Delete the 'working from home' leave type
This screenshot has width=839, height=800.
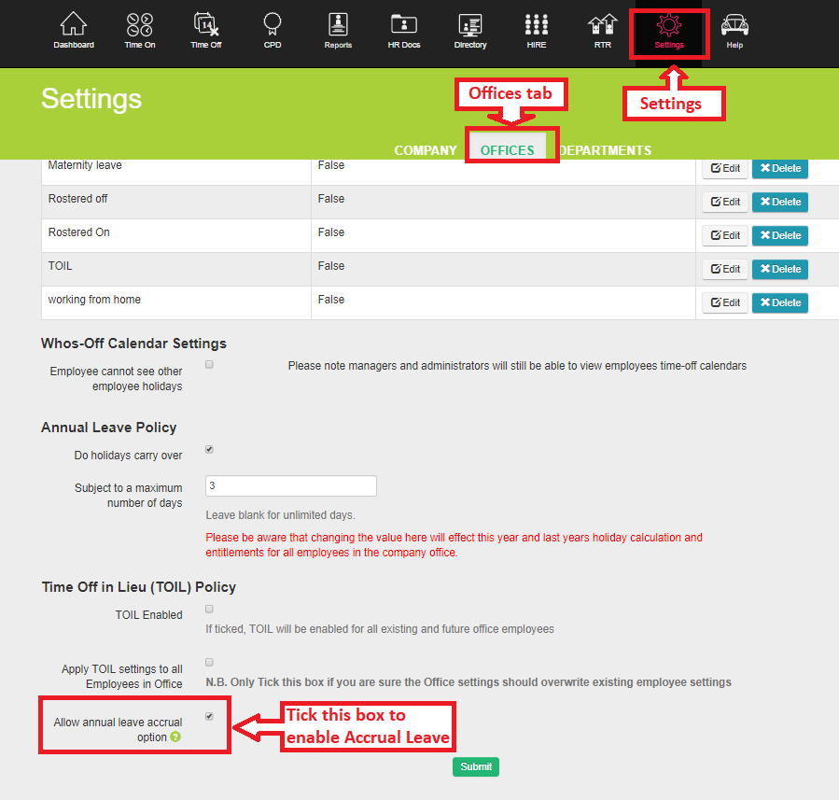point(779,302)
